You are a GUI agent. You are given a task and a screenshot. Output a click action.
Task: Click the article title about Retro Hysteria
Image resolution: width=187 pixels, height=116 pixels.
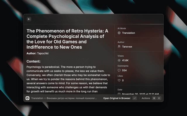coord(67,39)
